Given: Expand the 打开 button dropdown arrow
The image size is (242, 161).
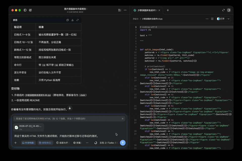Looking at the screenshot, I should (229, 19).
